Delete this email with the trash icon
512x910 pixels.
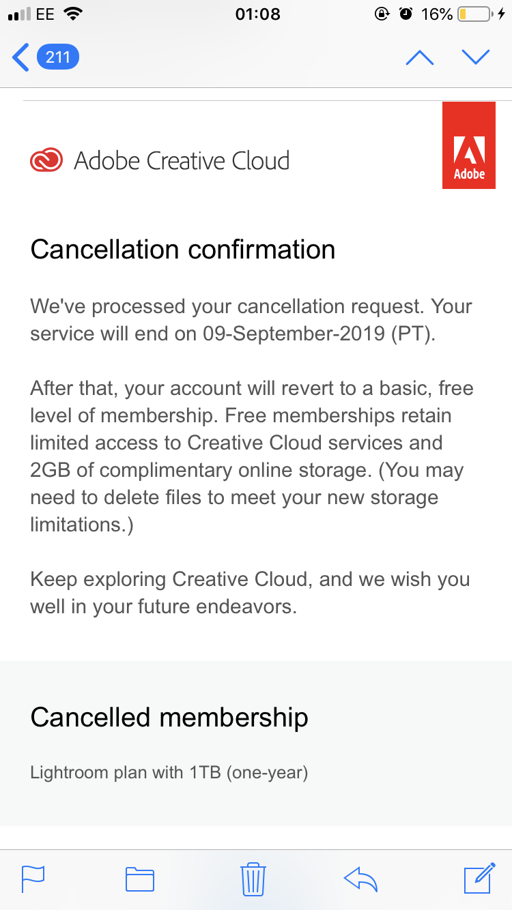pos(253,879)
